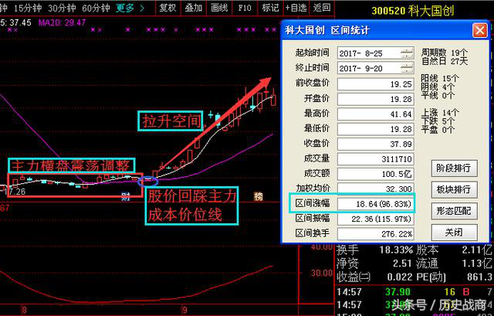Switch to the 15分钟 period tab
The image size is (494, 316).
tap(28, 8)
